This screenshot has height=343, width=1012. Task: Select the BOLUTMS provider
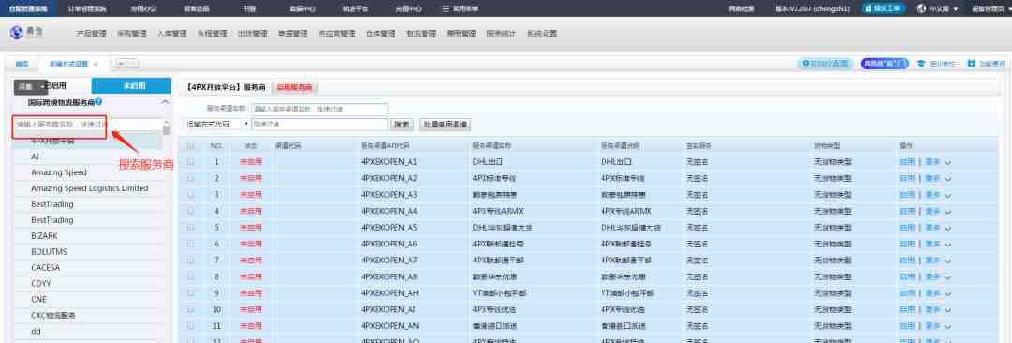pos(49,252)
